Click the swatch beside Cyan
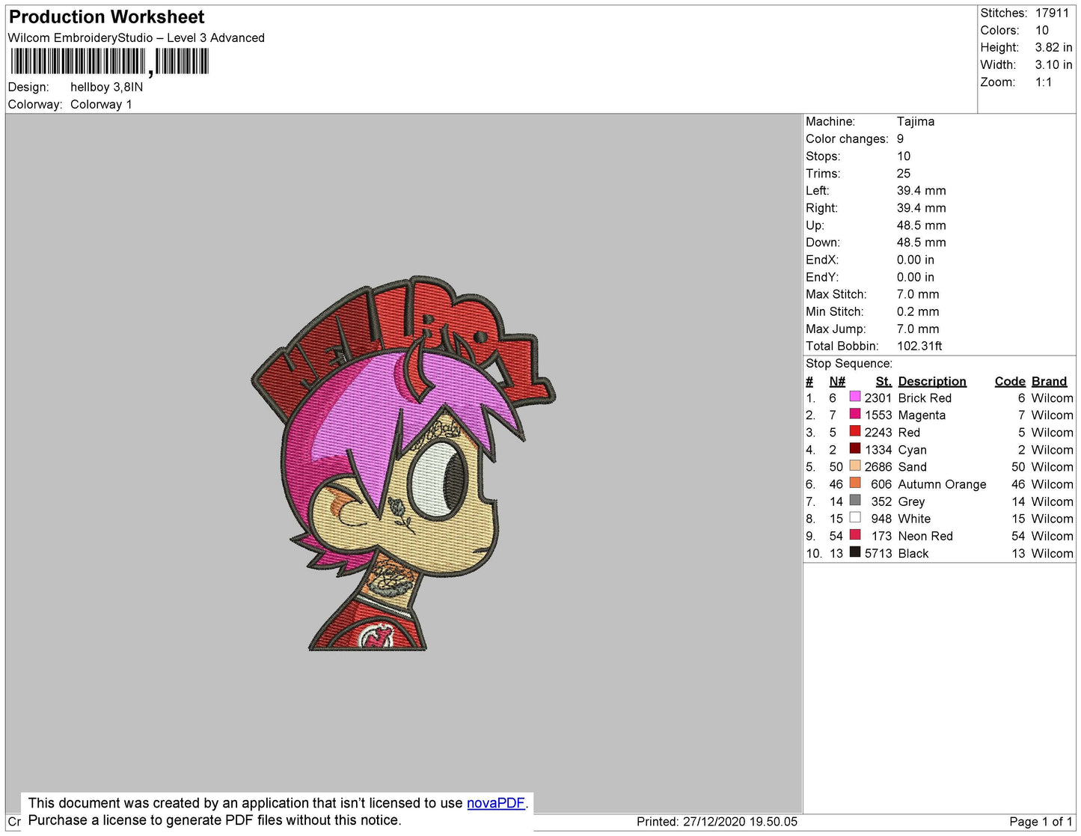Viewport: 1081px width, 836px height. click(855, 448)
